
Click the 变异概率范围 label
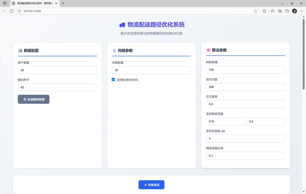pyautogui.click(x=215, y=114)
